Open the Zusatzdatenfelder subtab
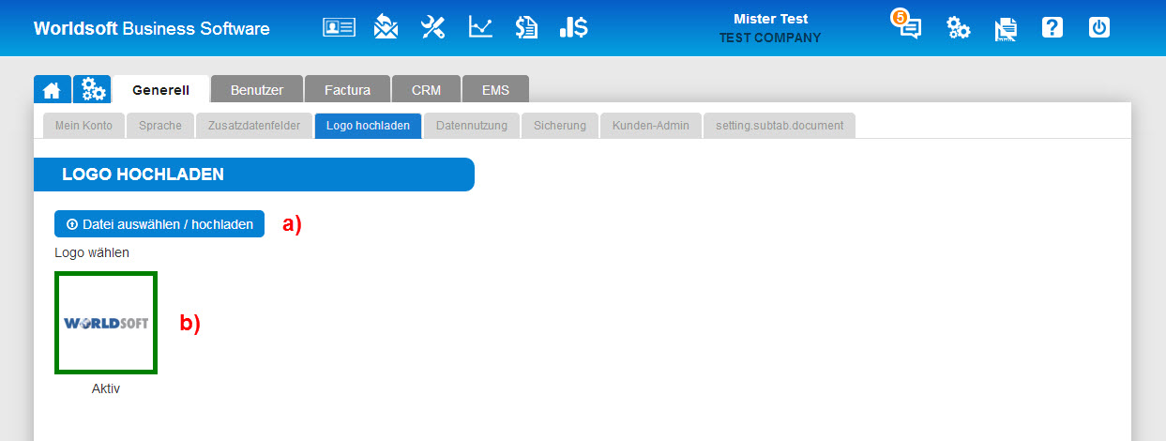Image resolution: width=1166 pixels, height=441 pixels. click(x=254, y=125)
